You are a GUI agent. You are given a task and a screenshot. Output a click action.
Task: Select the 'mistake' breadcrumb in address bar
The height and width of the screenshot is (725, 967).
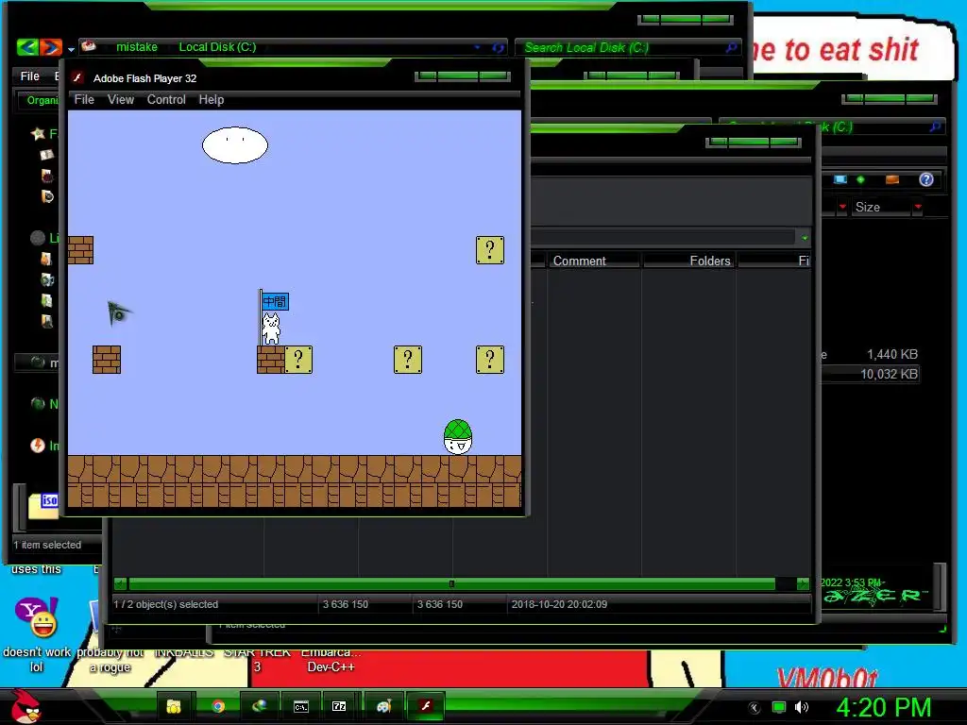tap(137, 47)
